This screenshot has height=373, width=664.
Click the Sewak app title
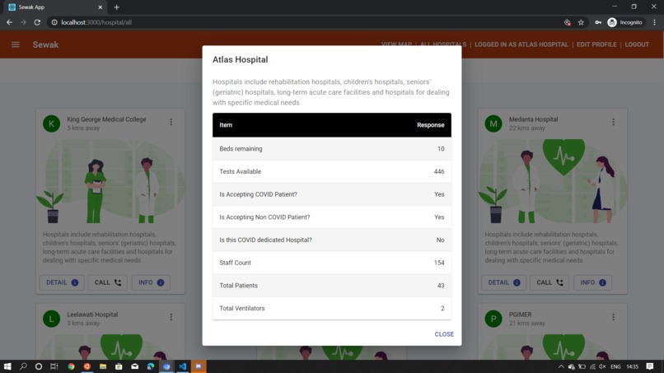pyautogui.click(x=46, y=44)
